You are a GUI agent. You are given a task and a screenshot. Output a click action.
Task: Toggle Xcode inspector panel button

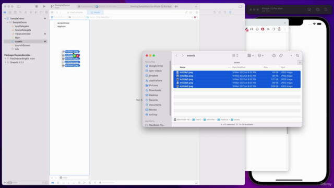240,6
